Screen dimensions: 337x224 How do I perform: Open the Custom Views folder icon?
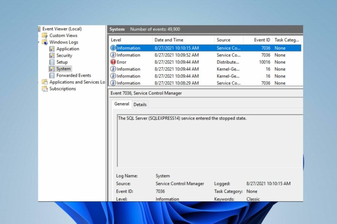click(45, 36)
